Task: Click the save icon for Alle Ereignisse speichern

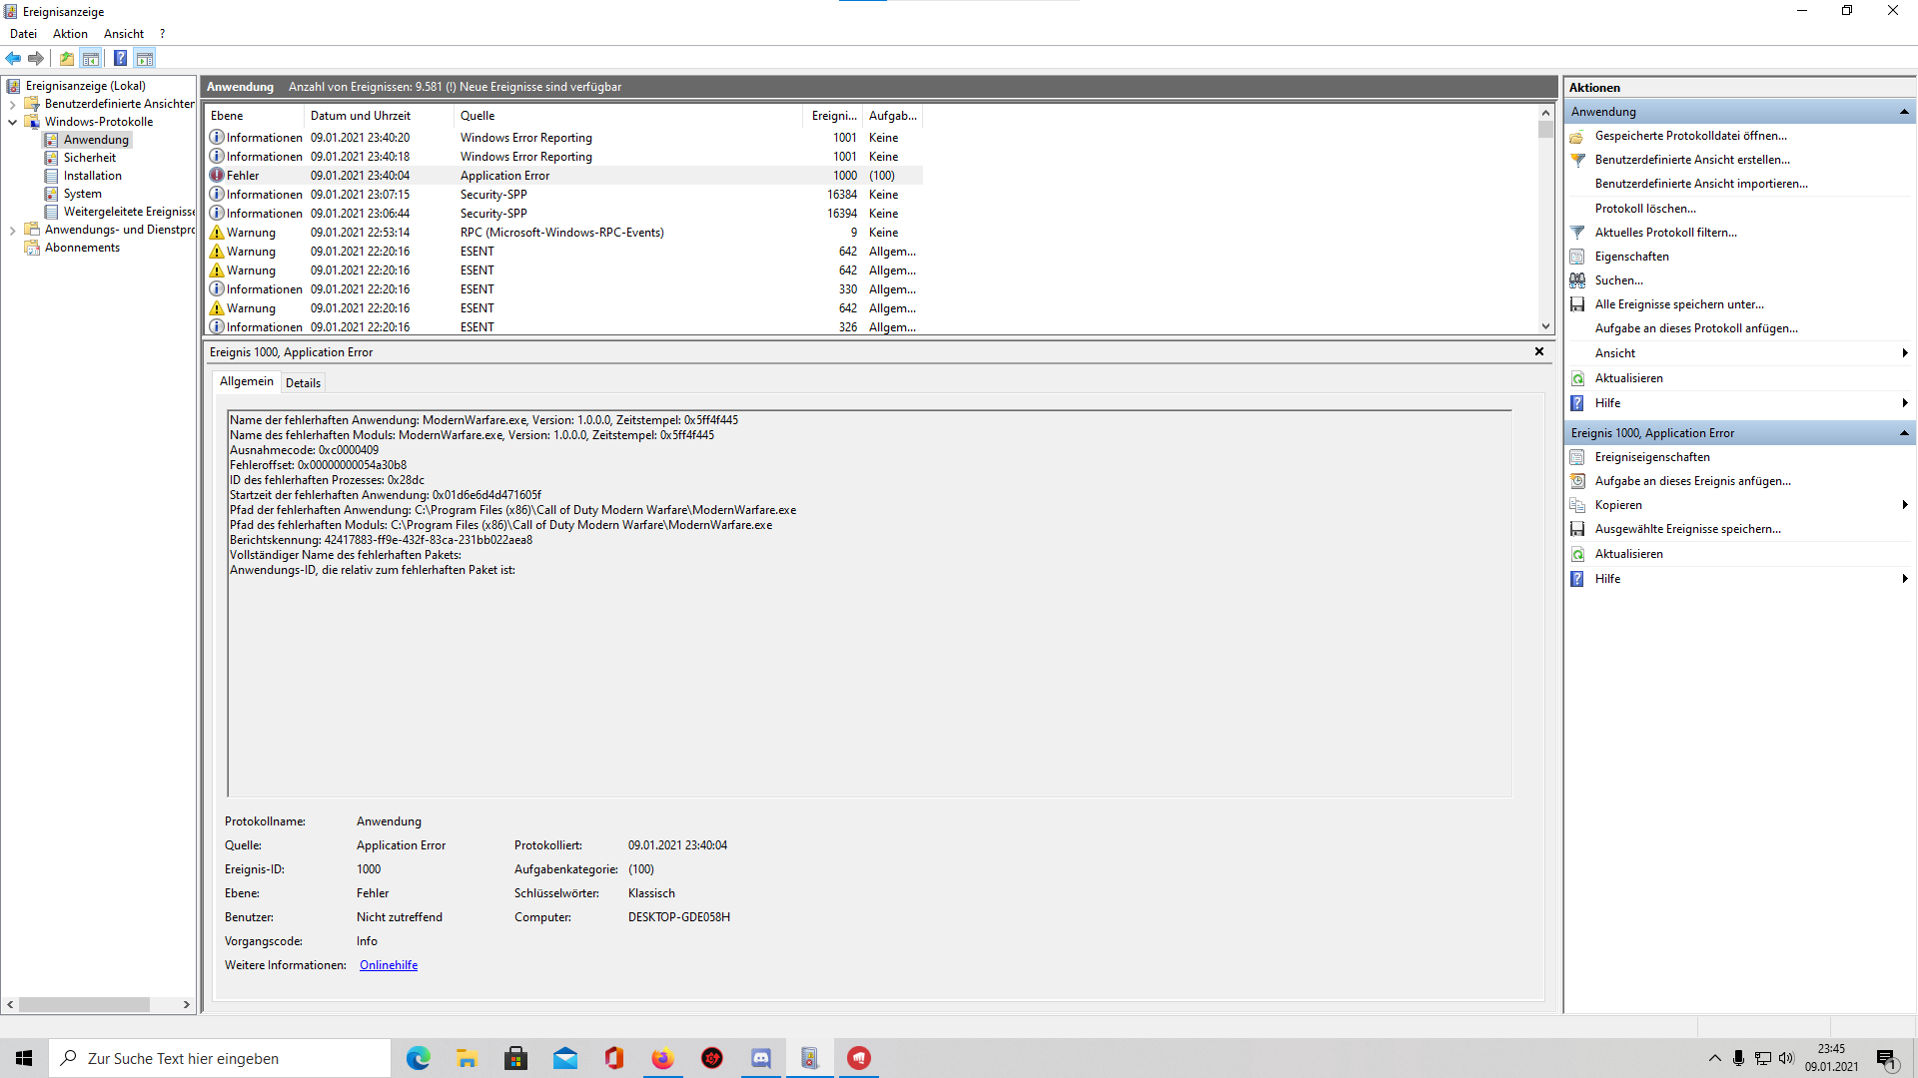Action: (x=1577, y=304)
